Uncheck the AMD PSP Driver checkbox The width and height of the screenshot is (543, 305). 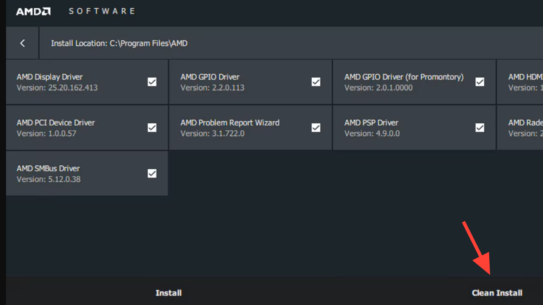(x=480, y=128)
